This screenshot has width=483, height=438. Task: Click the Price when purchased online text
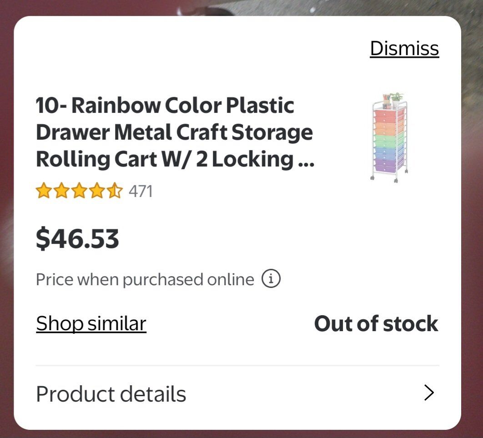pyautogui.click(x=145, y=279)
